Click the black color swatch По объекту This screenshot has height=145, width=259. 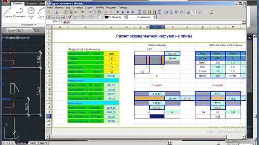tap(106, 17)
